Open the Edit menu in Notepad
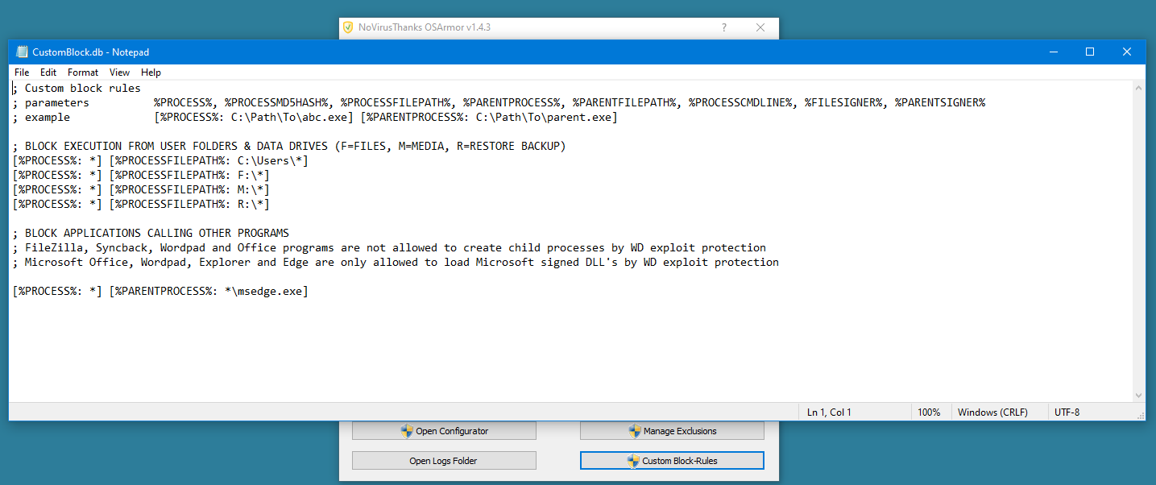This screenshot has height=485, width=1156. [x=48, y=73]
